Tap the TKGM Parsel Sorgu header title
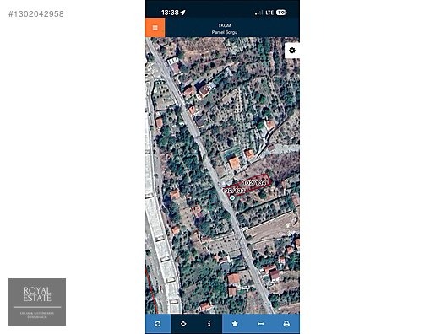This screenshot has height=334, width=446. (225, 29)
